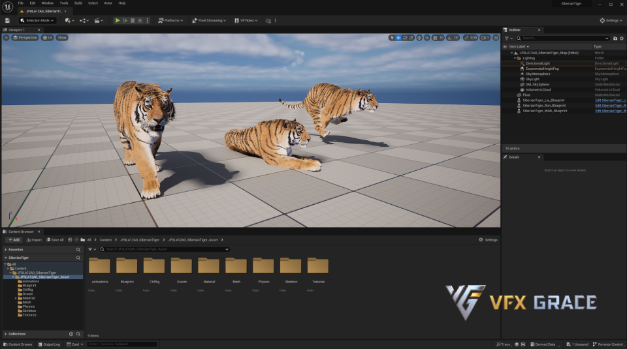This screenshot has width=627, height=349.
Task: Switch to the Content Browser tab
Action: pos(21,232)
